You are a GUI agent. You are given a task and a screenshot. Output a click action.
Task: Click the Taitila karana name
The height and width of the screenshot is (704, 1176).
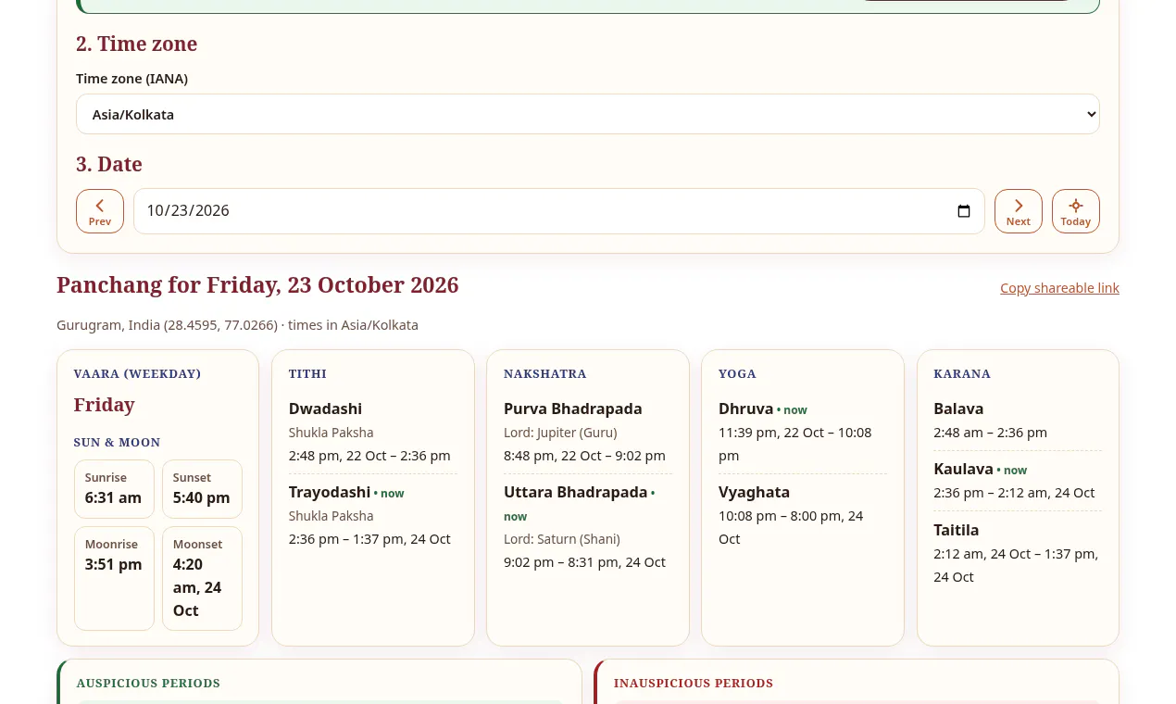click(956, 530)
